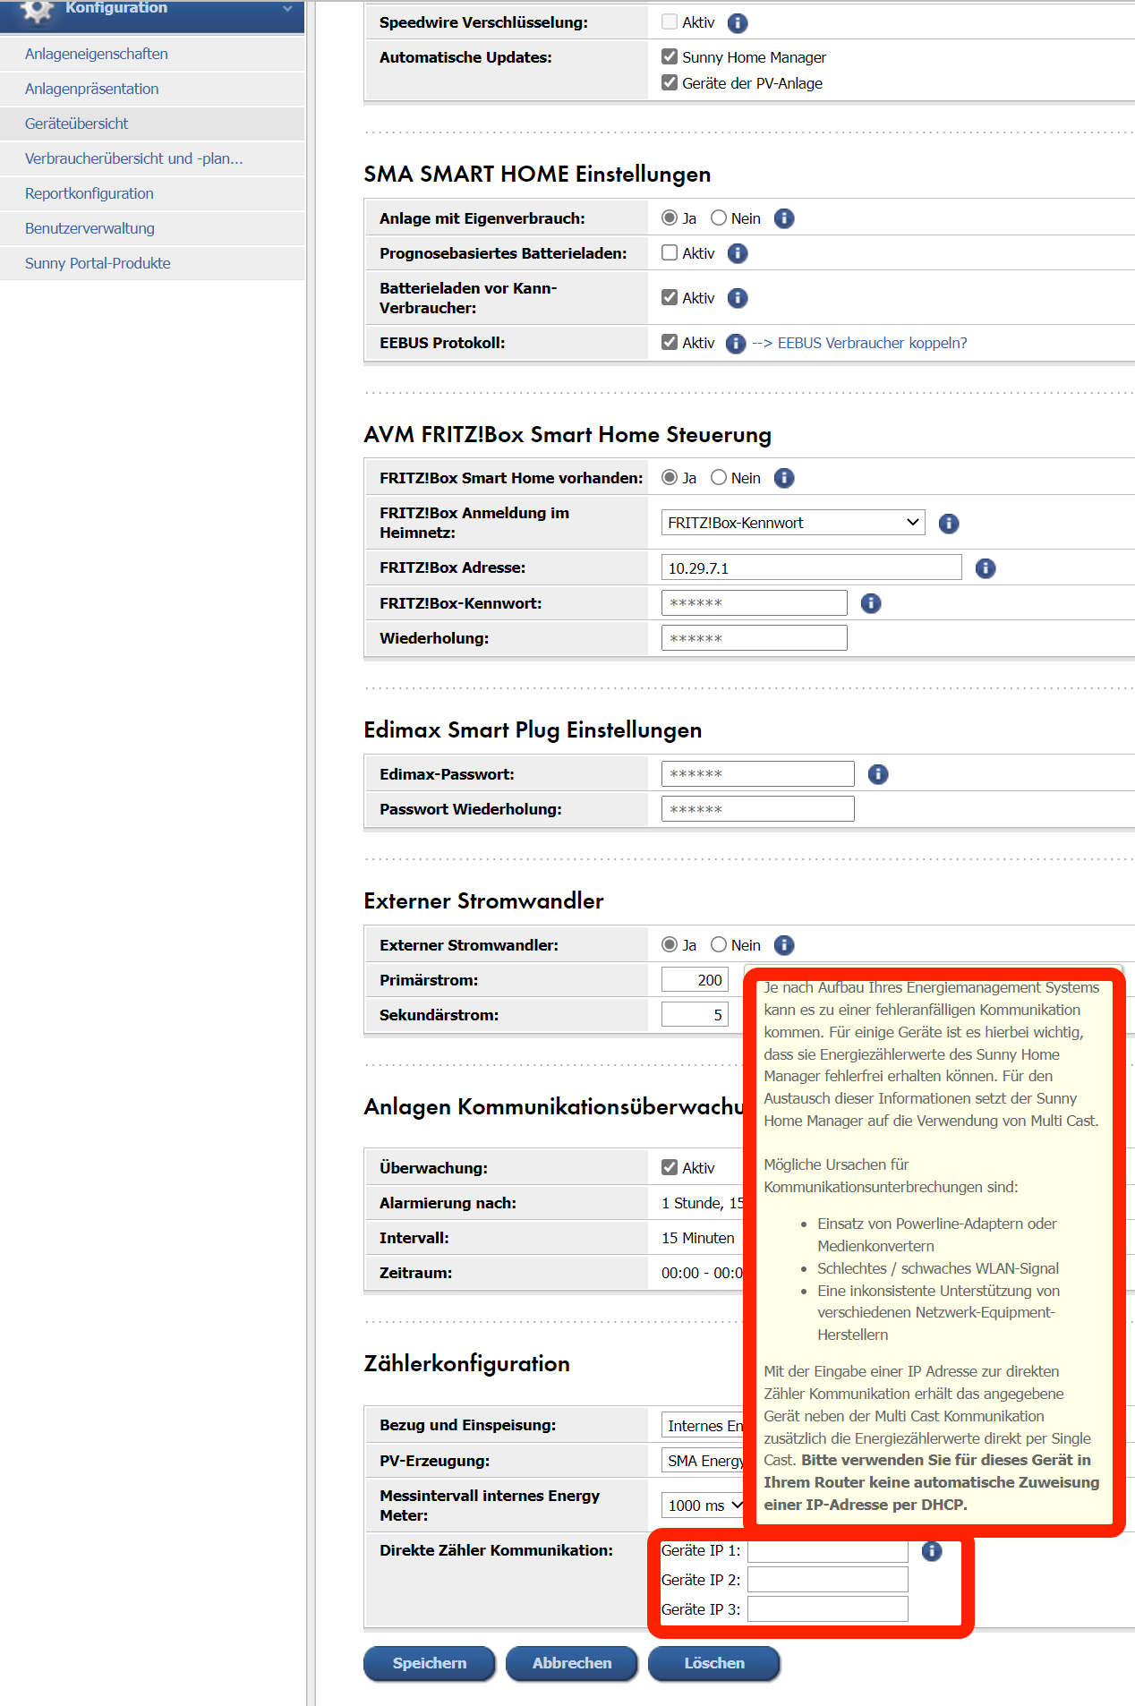Open PV-Erzeugung meter dropdown
The height and width of the screenshot is (1706, 1135).
click(703, 1461)
